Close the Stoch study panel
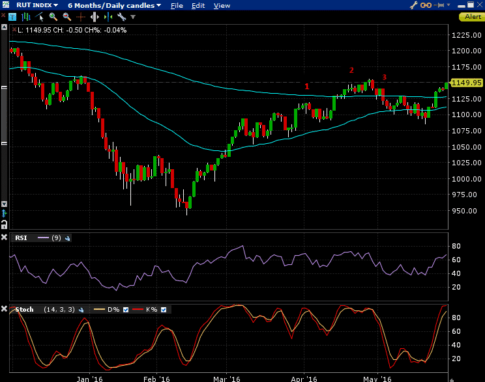Viewport: 485px width, 382px height. [5, 309]
